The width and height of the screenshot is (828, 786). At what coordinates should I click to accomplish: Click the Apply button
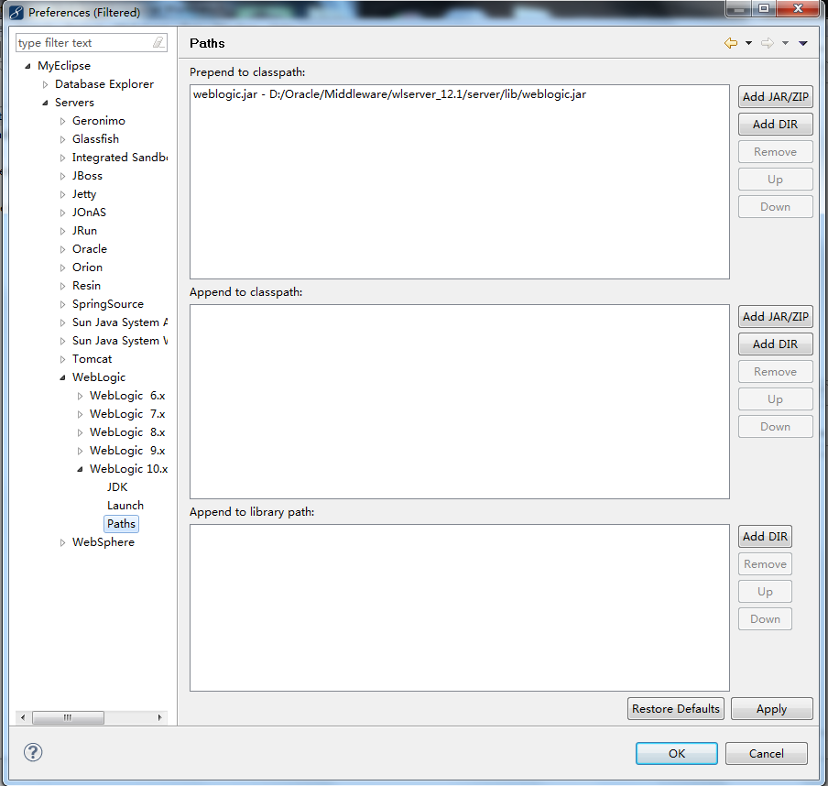coord(771,708)
